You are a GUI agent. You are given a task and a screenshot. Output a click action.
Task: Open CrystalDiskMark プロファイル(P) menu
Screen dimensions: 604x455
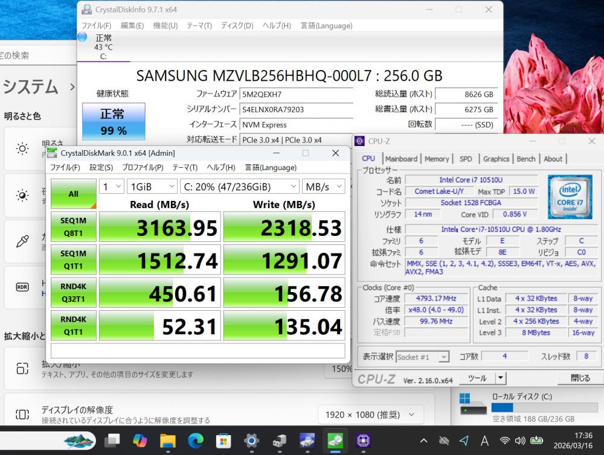143,167
